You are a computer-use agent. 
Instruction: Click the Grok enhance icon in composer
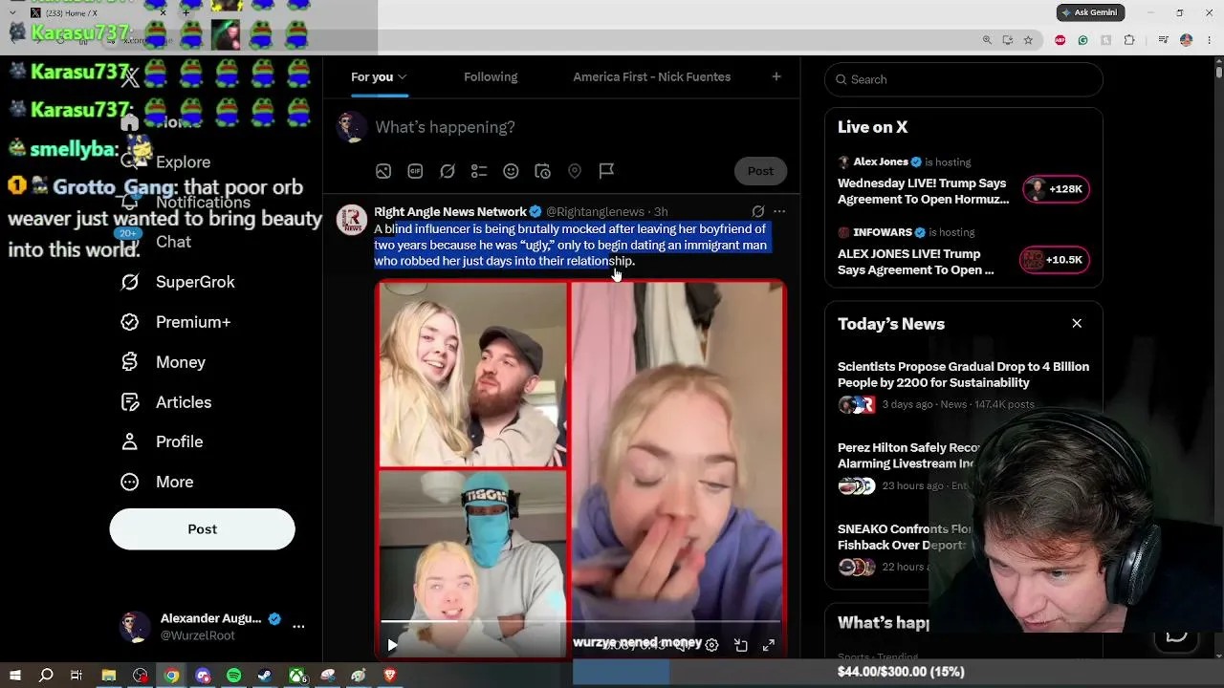coord(448,171)
